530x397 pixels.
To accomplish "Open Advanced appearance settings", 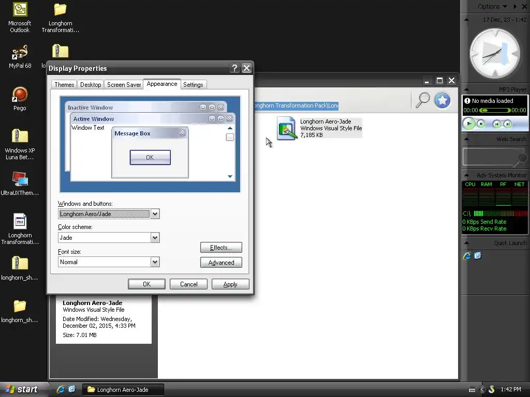I will click(221, 263).
